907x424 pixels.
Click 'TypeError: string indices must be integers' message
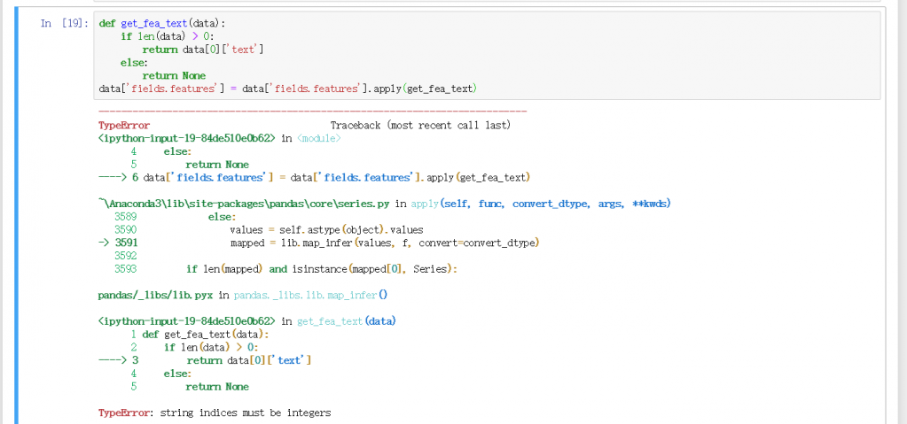point(214,412)
